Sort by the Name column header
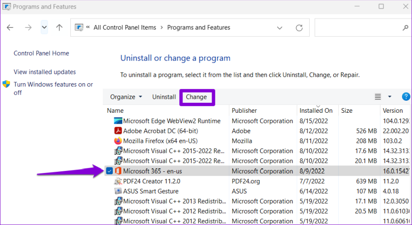 [x=115, y=111]
